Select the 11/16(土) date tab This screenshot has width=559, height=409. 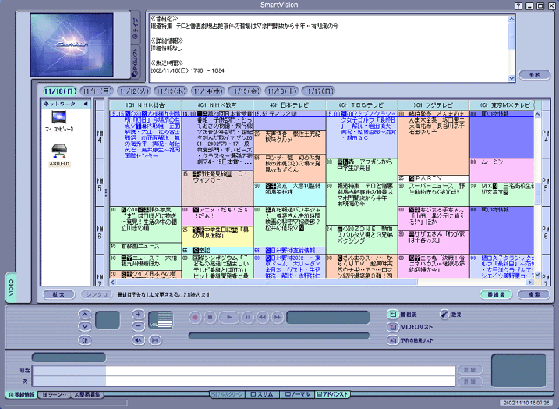point(281,91)
